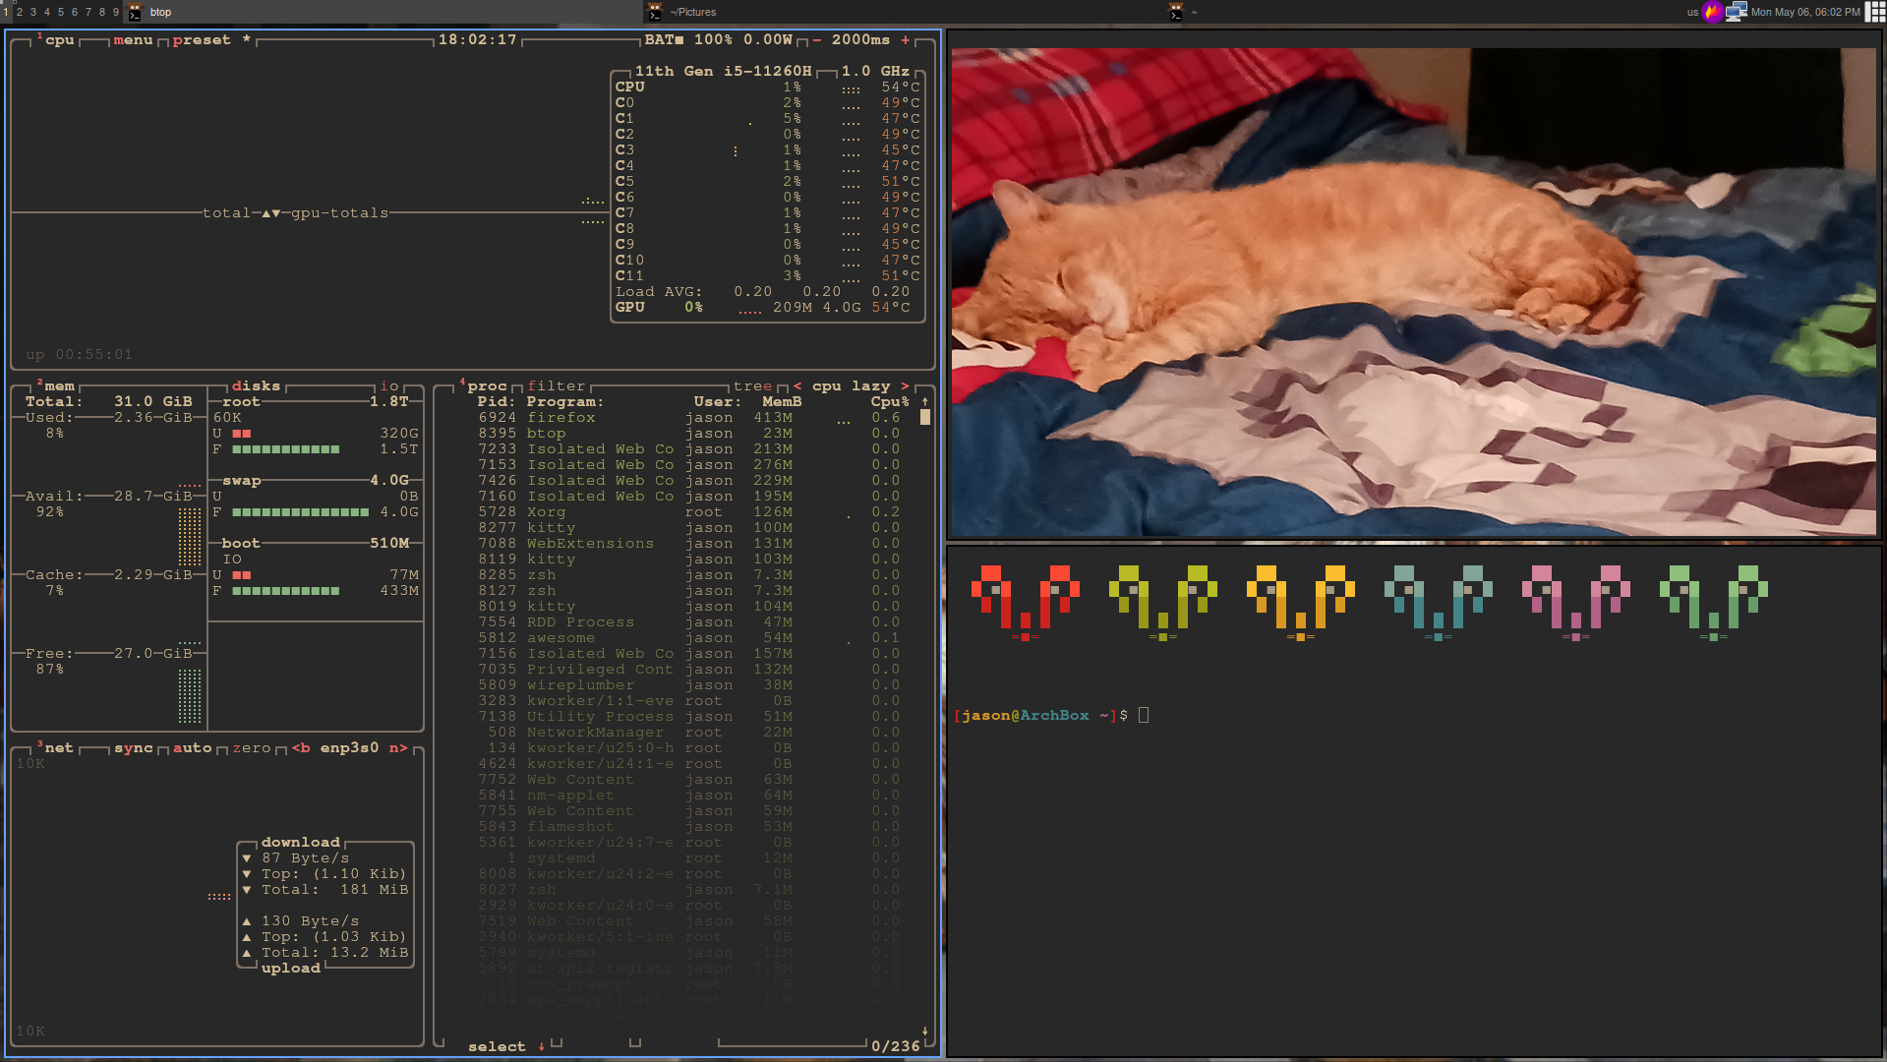Click the scrollbar in the proc panel
Viewport: 1887px width, 1062px height.
point(923,417)
